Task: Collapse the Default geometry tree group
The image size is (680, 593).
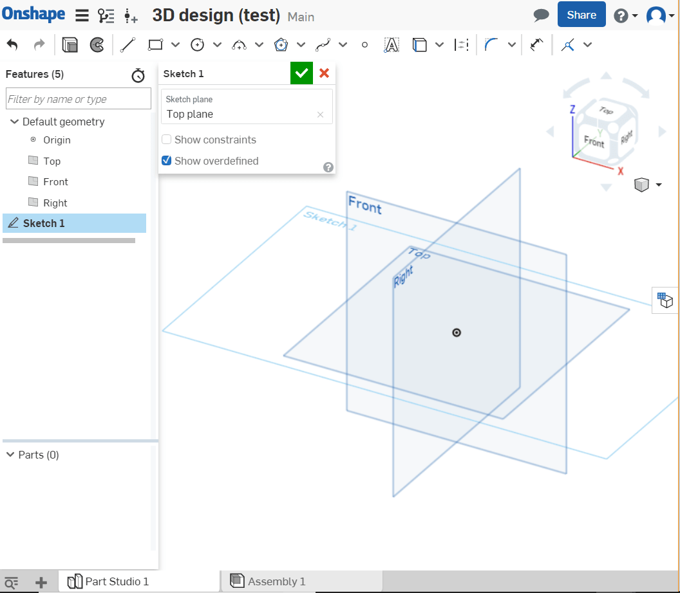Action: pyautogui.click(x=14, y=122)
